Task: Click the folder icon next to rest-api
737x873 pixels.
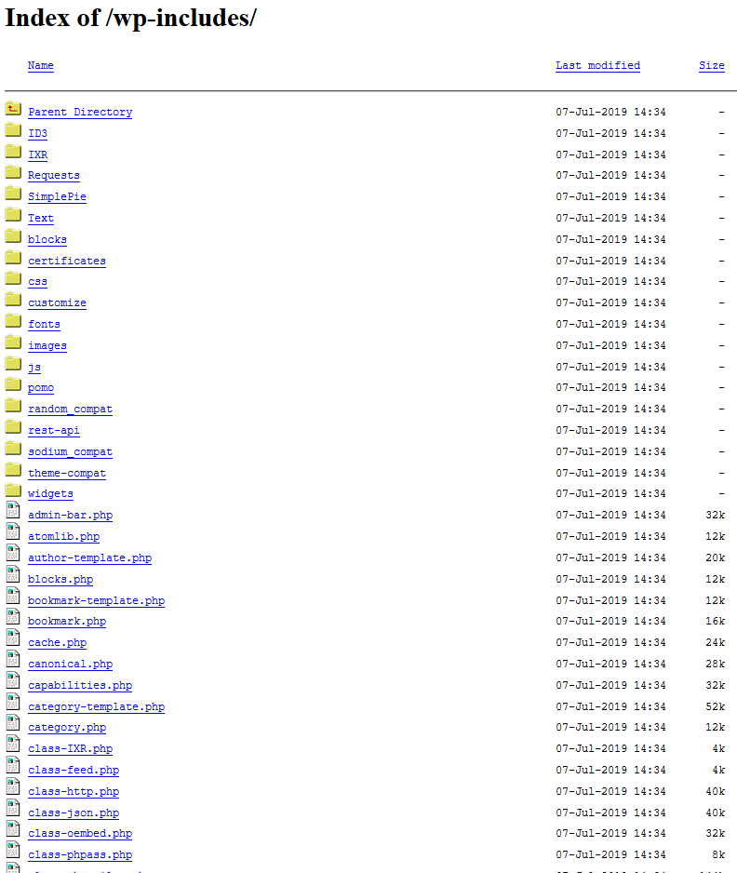Action: pyautogui.click(x=13, y=427)
